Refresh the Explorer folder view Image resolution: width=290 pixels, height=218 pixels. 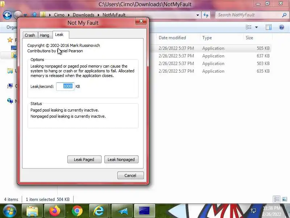(x=206, y=15)
